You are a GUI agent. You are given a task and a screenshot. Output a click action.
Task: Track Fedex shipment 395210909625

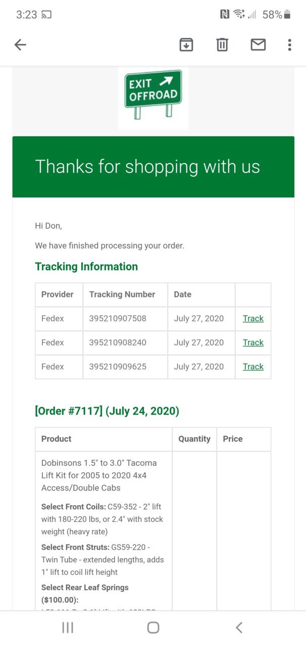coord(253,367)
